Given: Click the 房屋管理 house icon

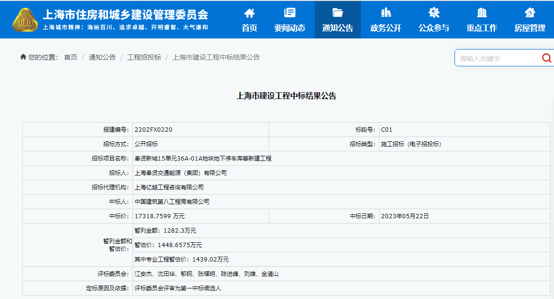Looking at the screenshot, I should pos(530,12).
